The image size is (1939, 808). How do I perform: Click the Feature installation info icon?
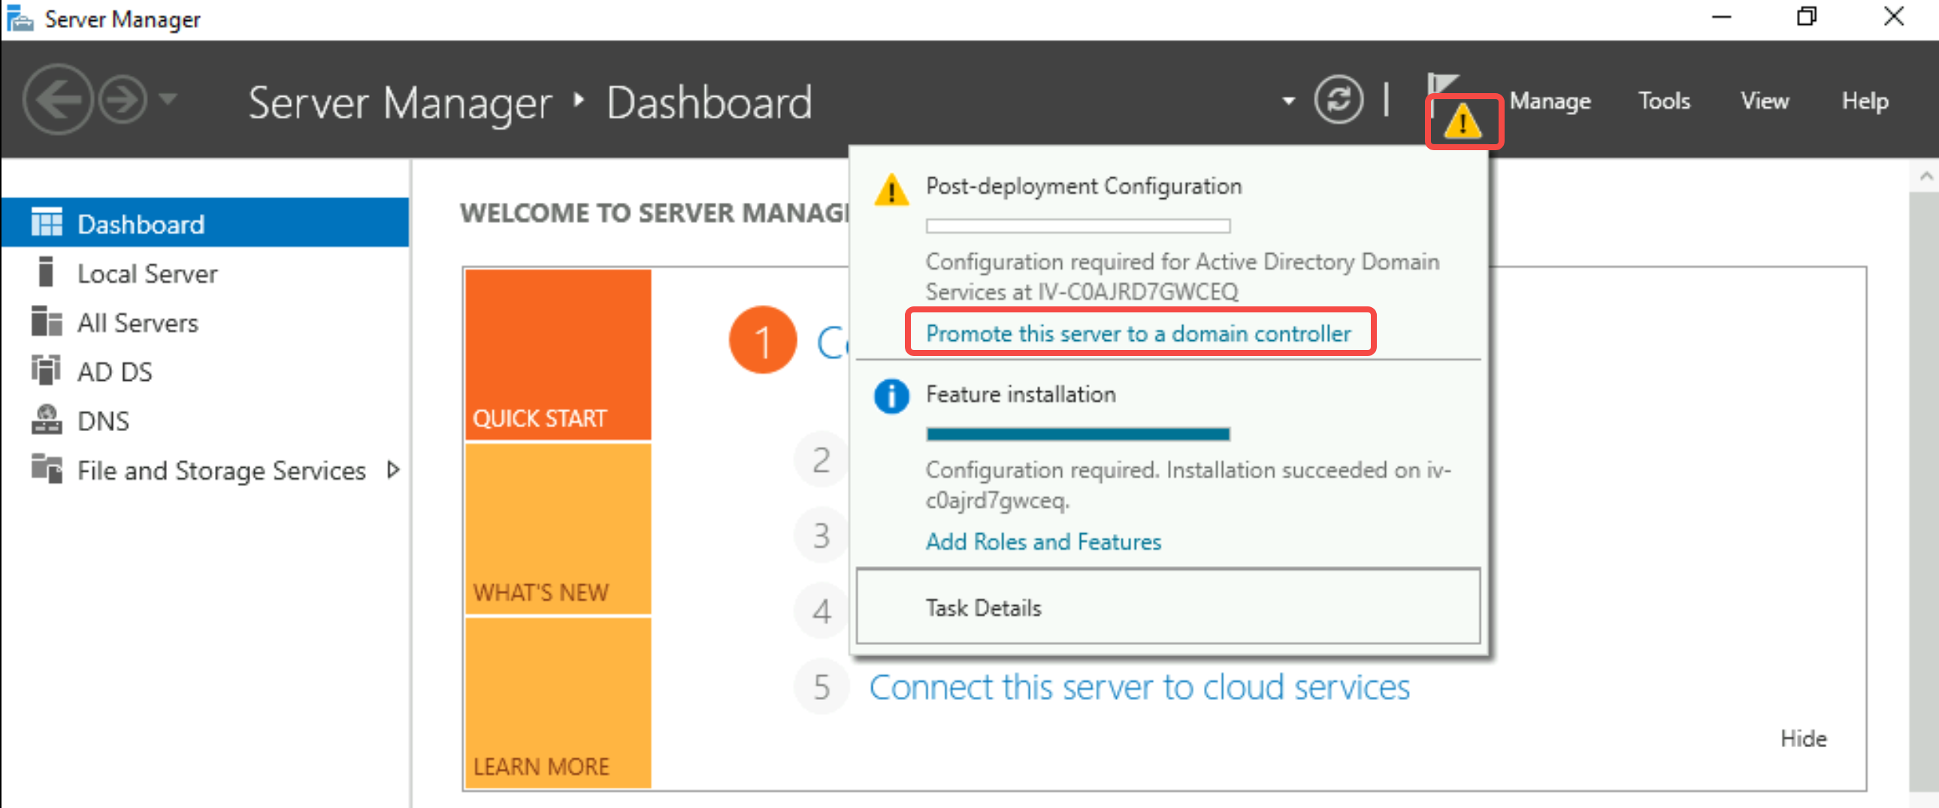tap(891, 396)
